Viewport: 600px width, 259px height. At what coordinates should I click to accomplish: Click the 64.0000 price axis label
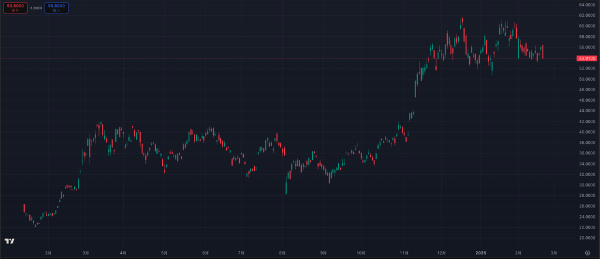[x=587, y=5]
